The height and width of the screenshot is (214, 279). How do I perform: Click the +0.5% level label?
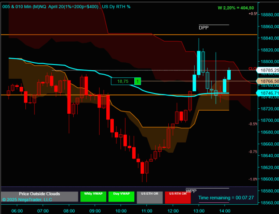253,13
